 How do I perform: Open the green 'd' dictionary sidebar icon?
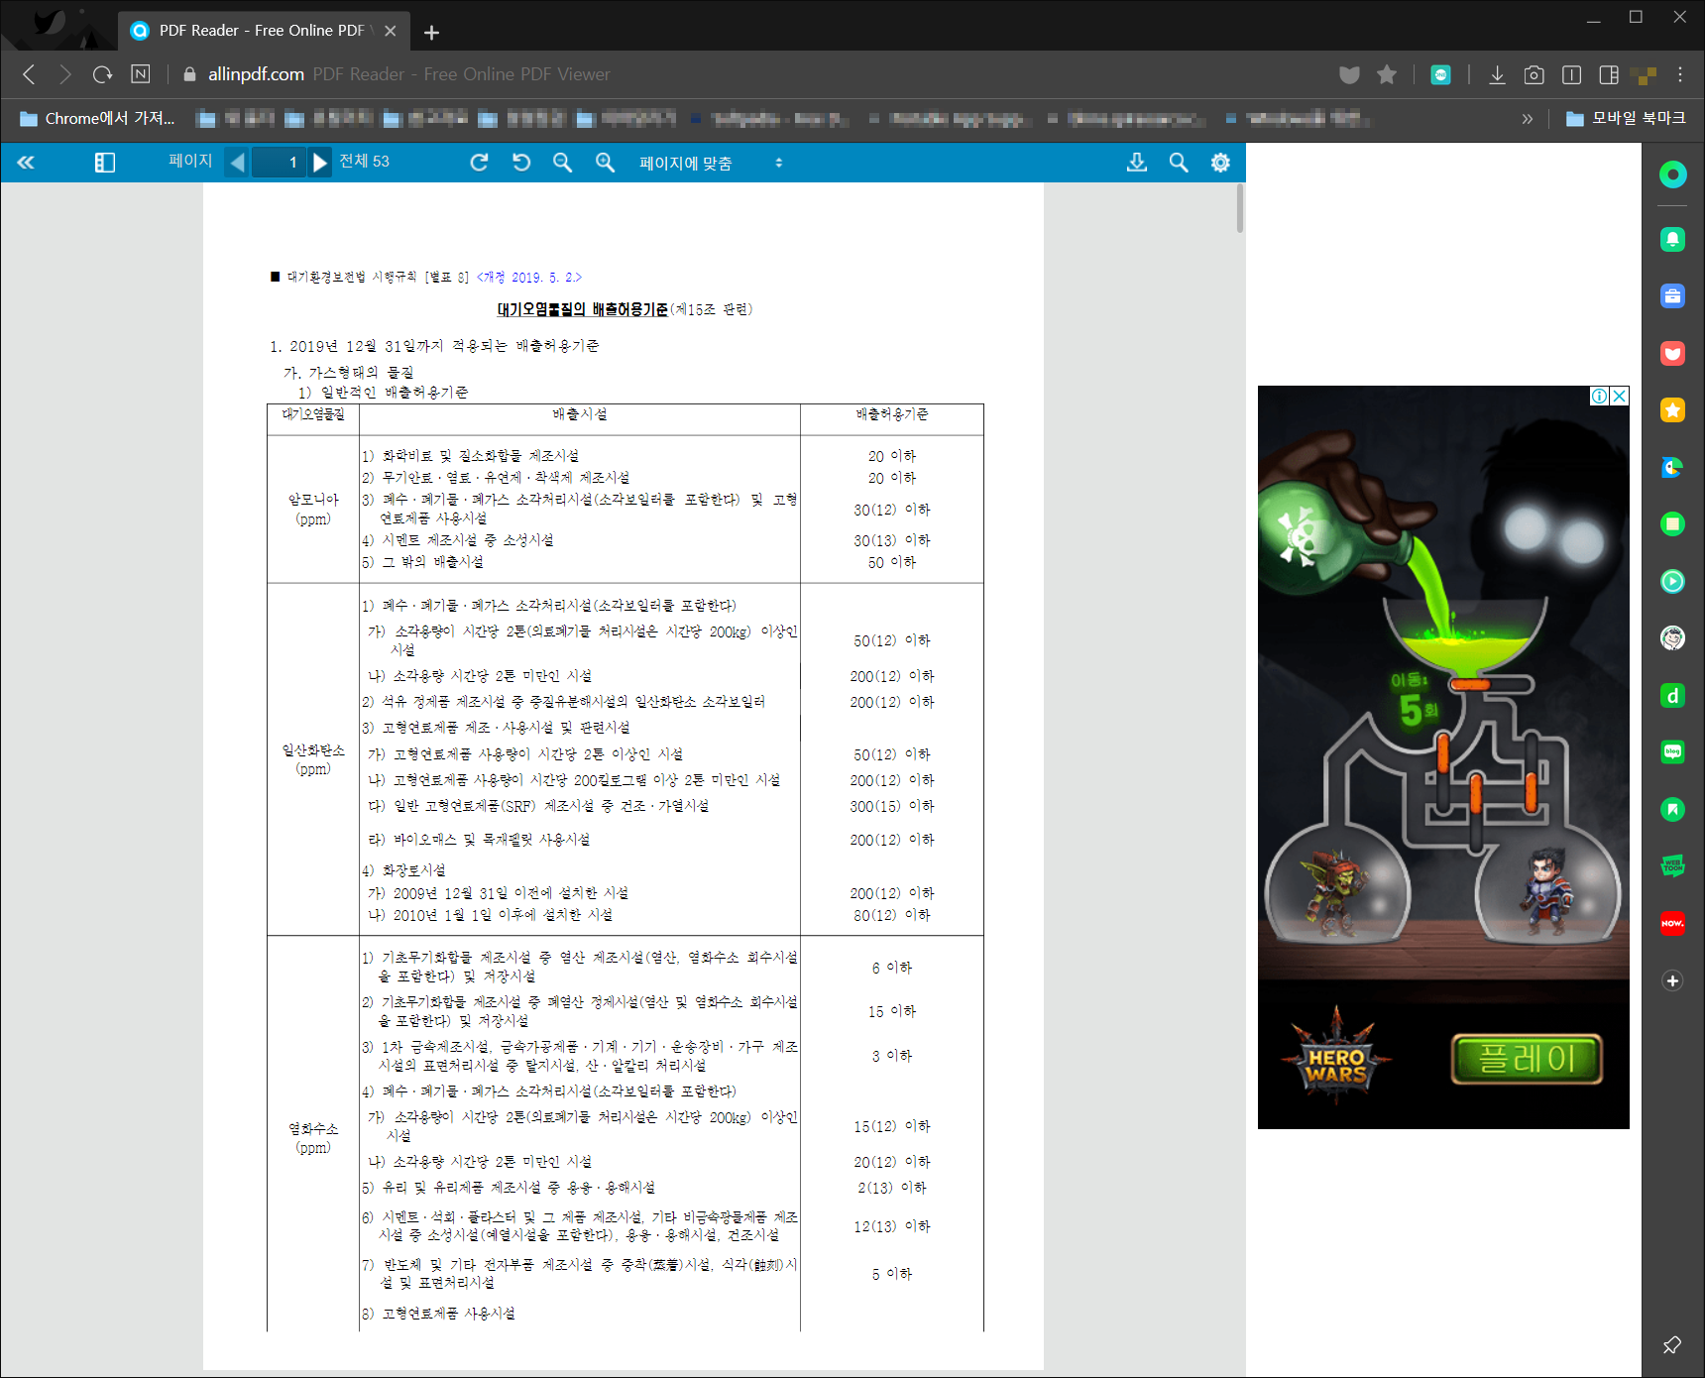[1672, 695]
